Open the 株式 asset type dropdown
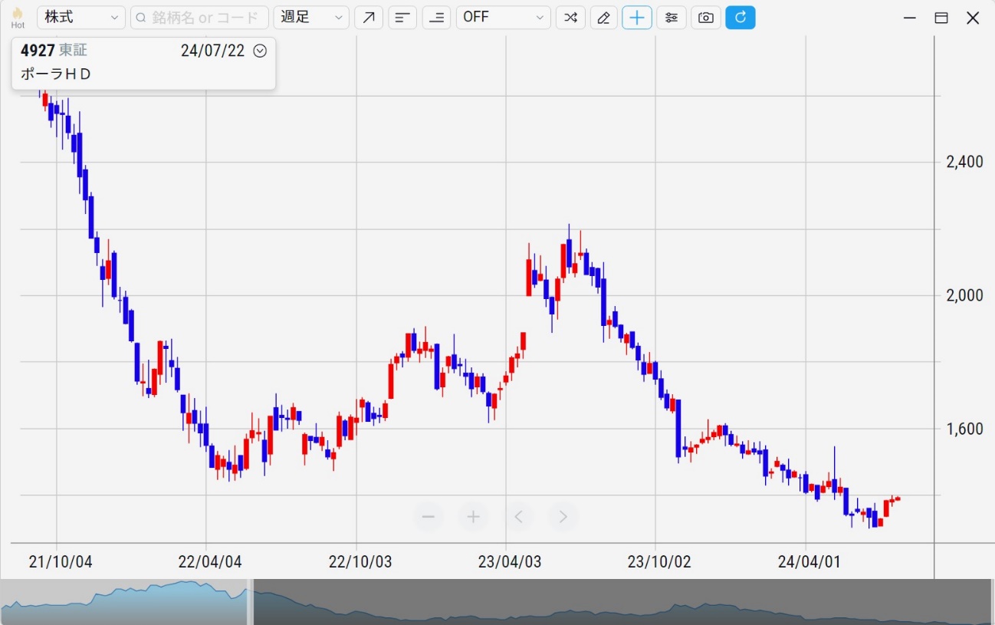Screen dimensions: 995x625 pyautogui.click(x=81, y=18)
